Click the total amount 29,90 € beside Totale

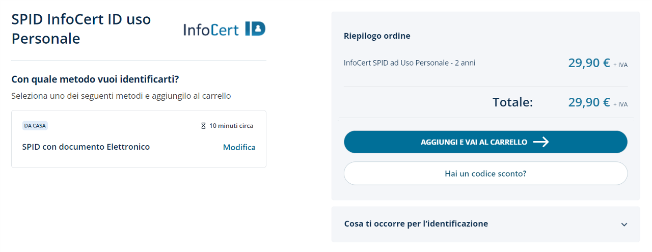589,102
